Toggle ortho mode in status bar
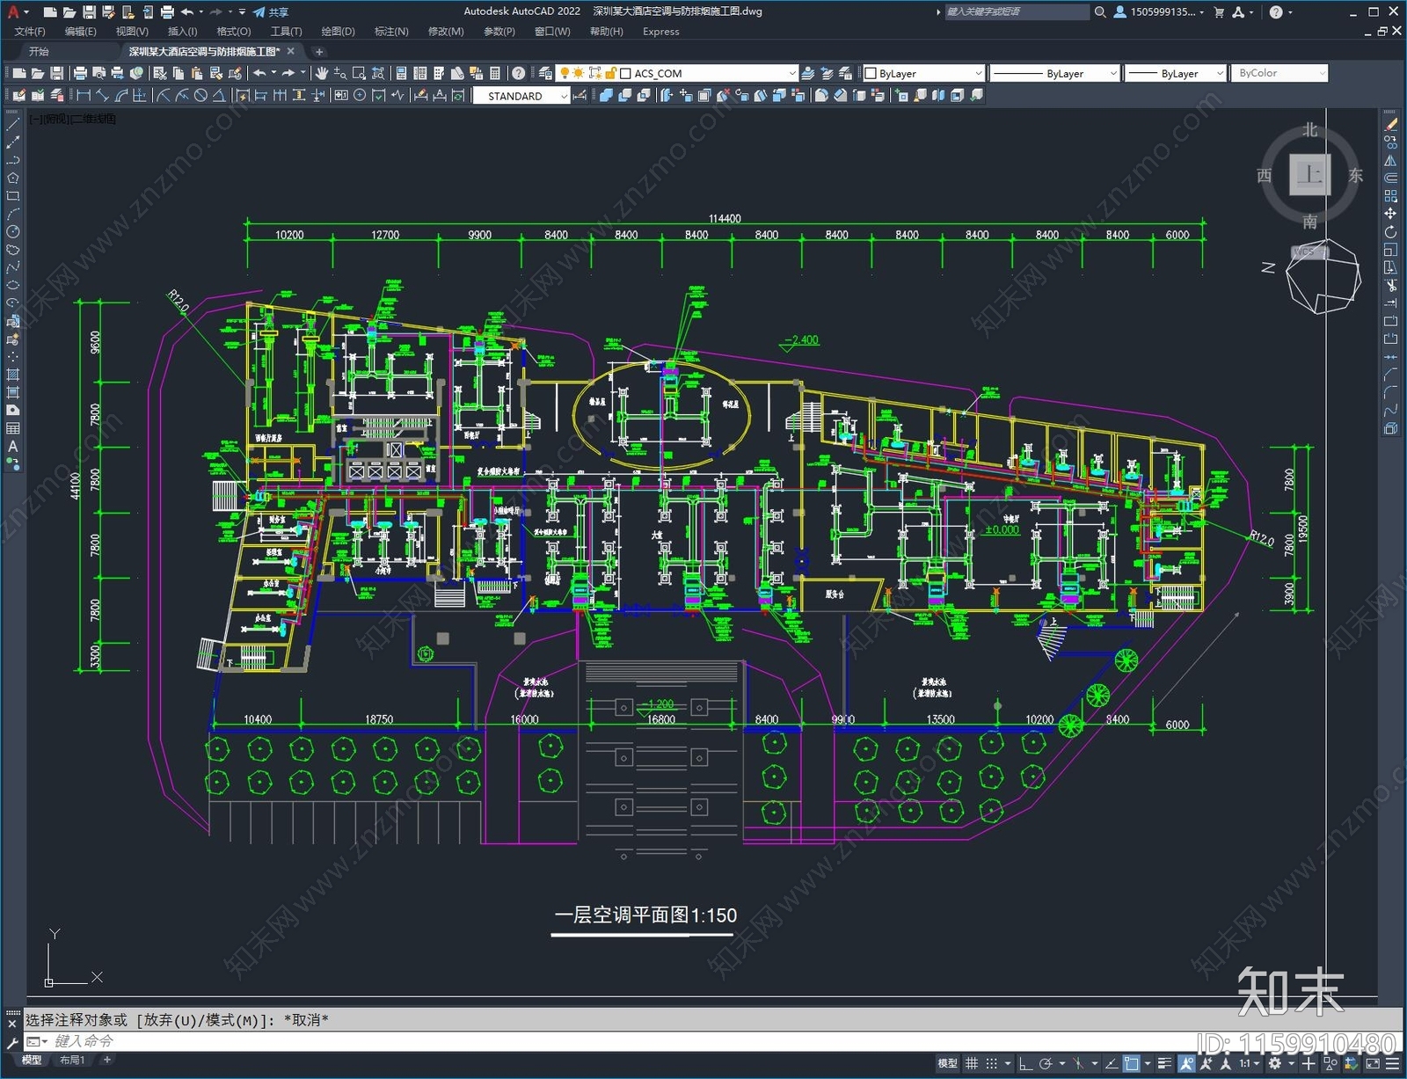Screen dimensions: 1407x1079 tap(1025, 1063)
